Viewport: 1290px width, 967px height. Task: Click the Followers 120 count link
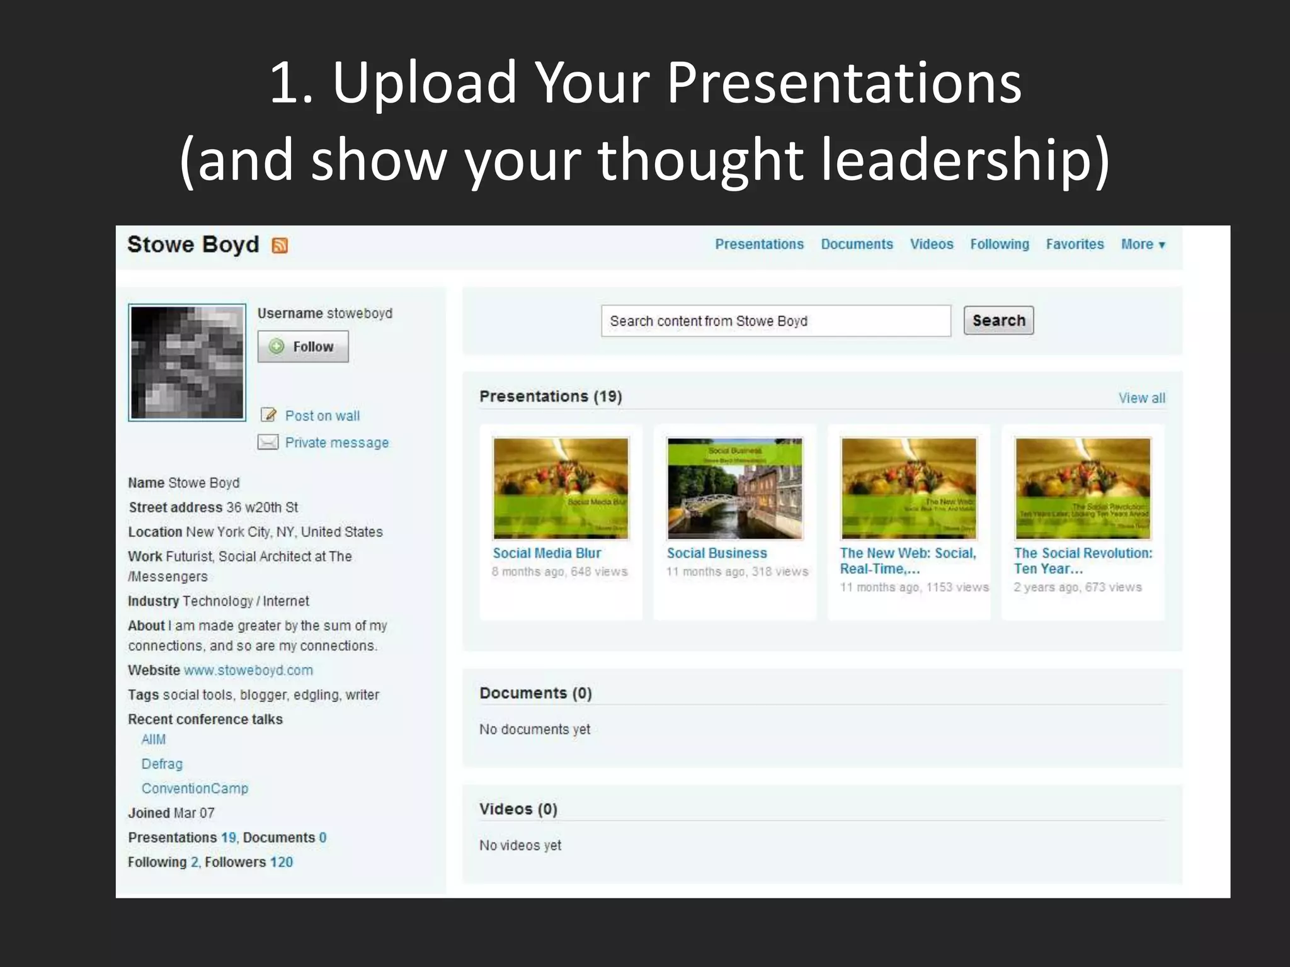(281, 862)
